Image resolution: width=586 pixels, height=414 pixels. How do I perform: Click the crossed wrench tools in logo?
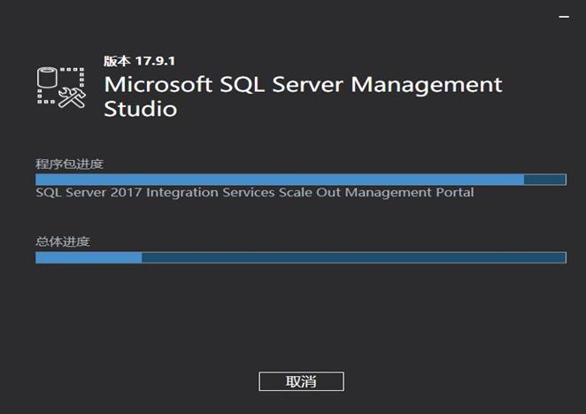click(x=71, y=96)
